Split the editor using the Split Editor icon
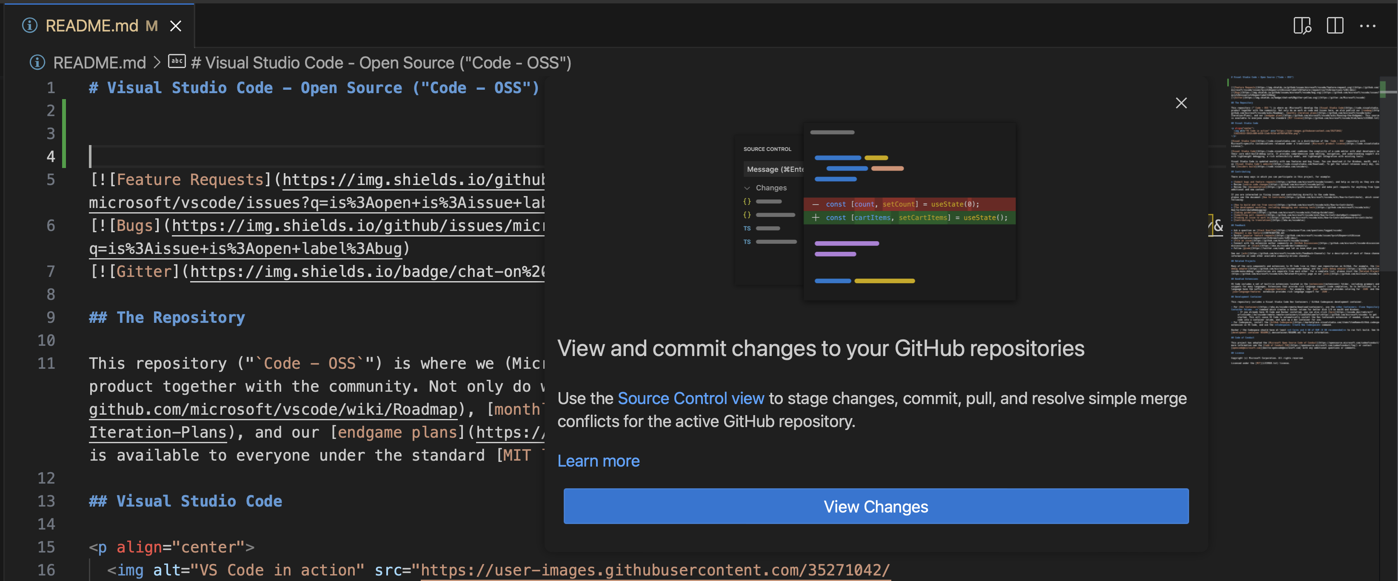The width and height of the screenshot is (1398, 581). [x=1335, y=26]
